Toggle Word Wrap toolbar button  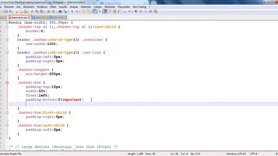(x=95, y=12)
